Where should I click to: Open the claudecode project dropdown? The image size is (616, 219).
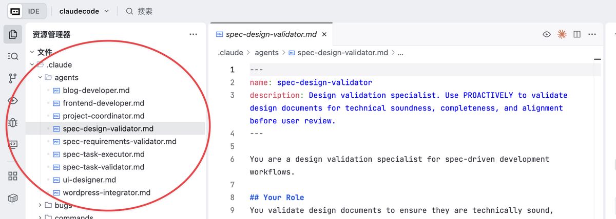(x=84, y=11)
